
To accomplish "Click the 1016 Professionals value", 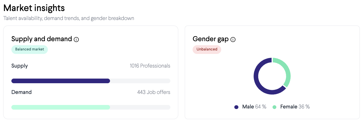I will point(150,66).
